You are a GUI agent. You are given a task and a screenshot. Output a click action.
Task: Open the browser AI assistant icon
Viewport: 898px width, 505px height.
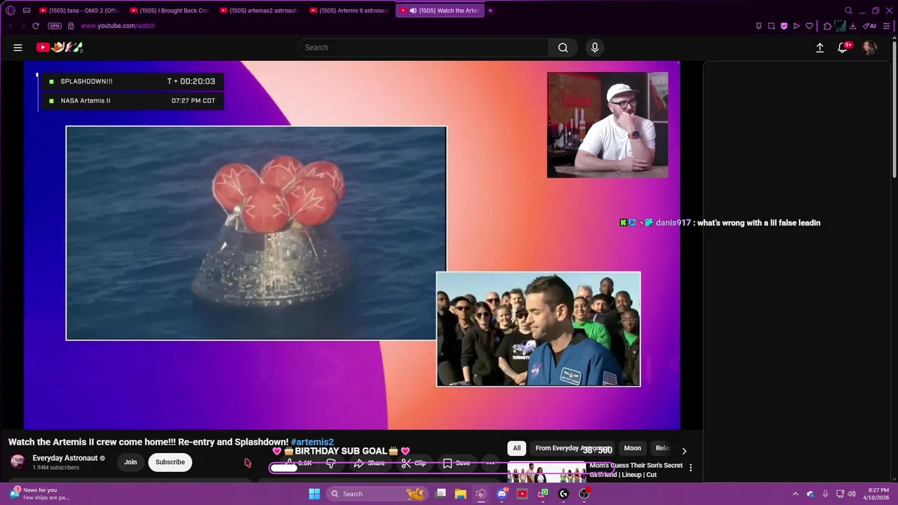click(x=869, y=26)
